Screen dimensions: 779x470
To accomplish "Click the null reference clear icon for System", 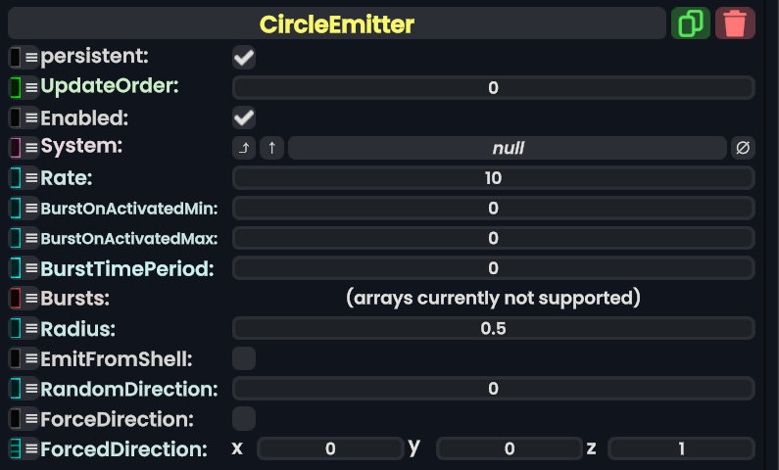I will pyautogui.click(x=743, y=148).
